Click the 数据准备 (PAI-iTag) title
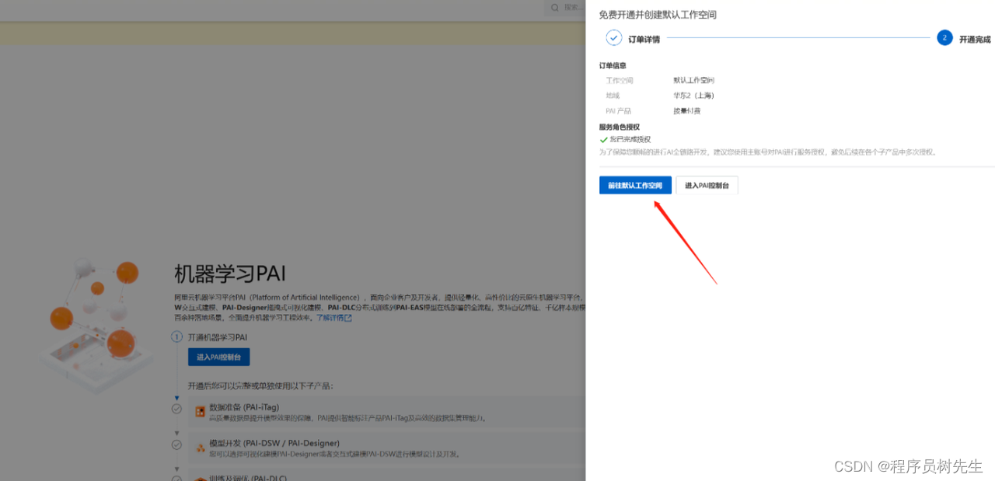The width and height of the screenshot is (995, 481). pyautogui.click(x=244, y=407)
